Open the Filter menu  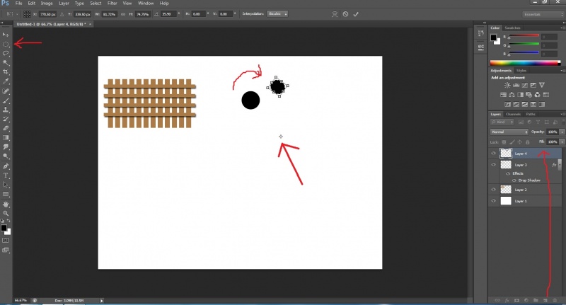point(112,4)
